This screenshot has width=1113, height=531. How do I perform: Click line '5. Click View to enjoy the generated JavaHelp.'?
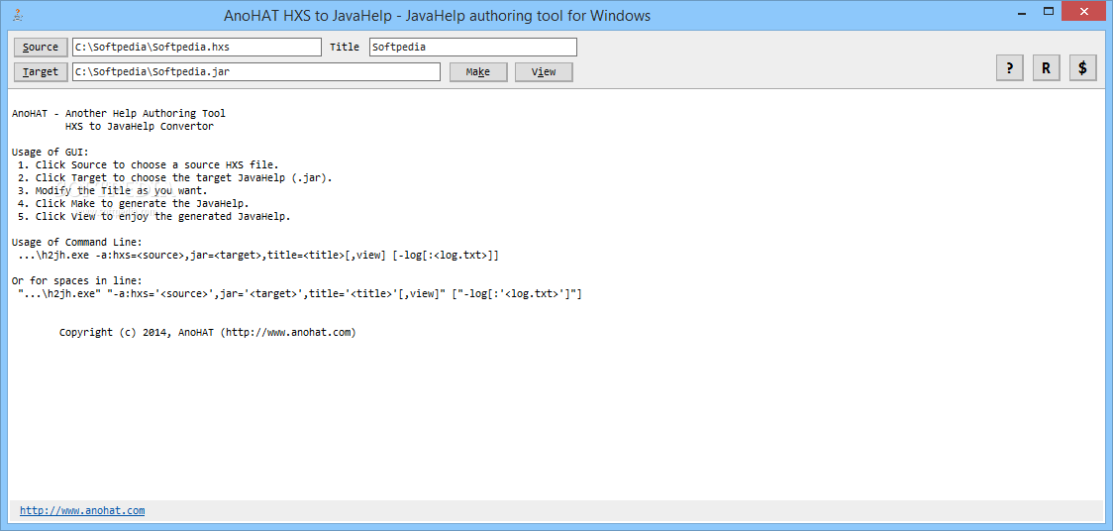pos(154,217)
